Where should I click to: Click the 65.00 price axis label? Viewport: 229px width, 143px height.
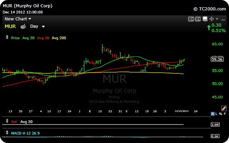coord(217,44)
